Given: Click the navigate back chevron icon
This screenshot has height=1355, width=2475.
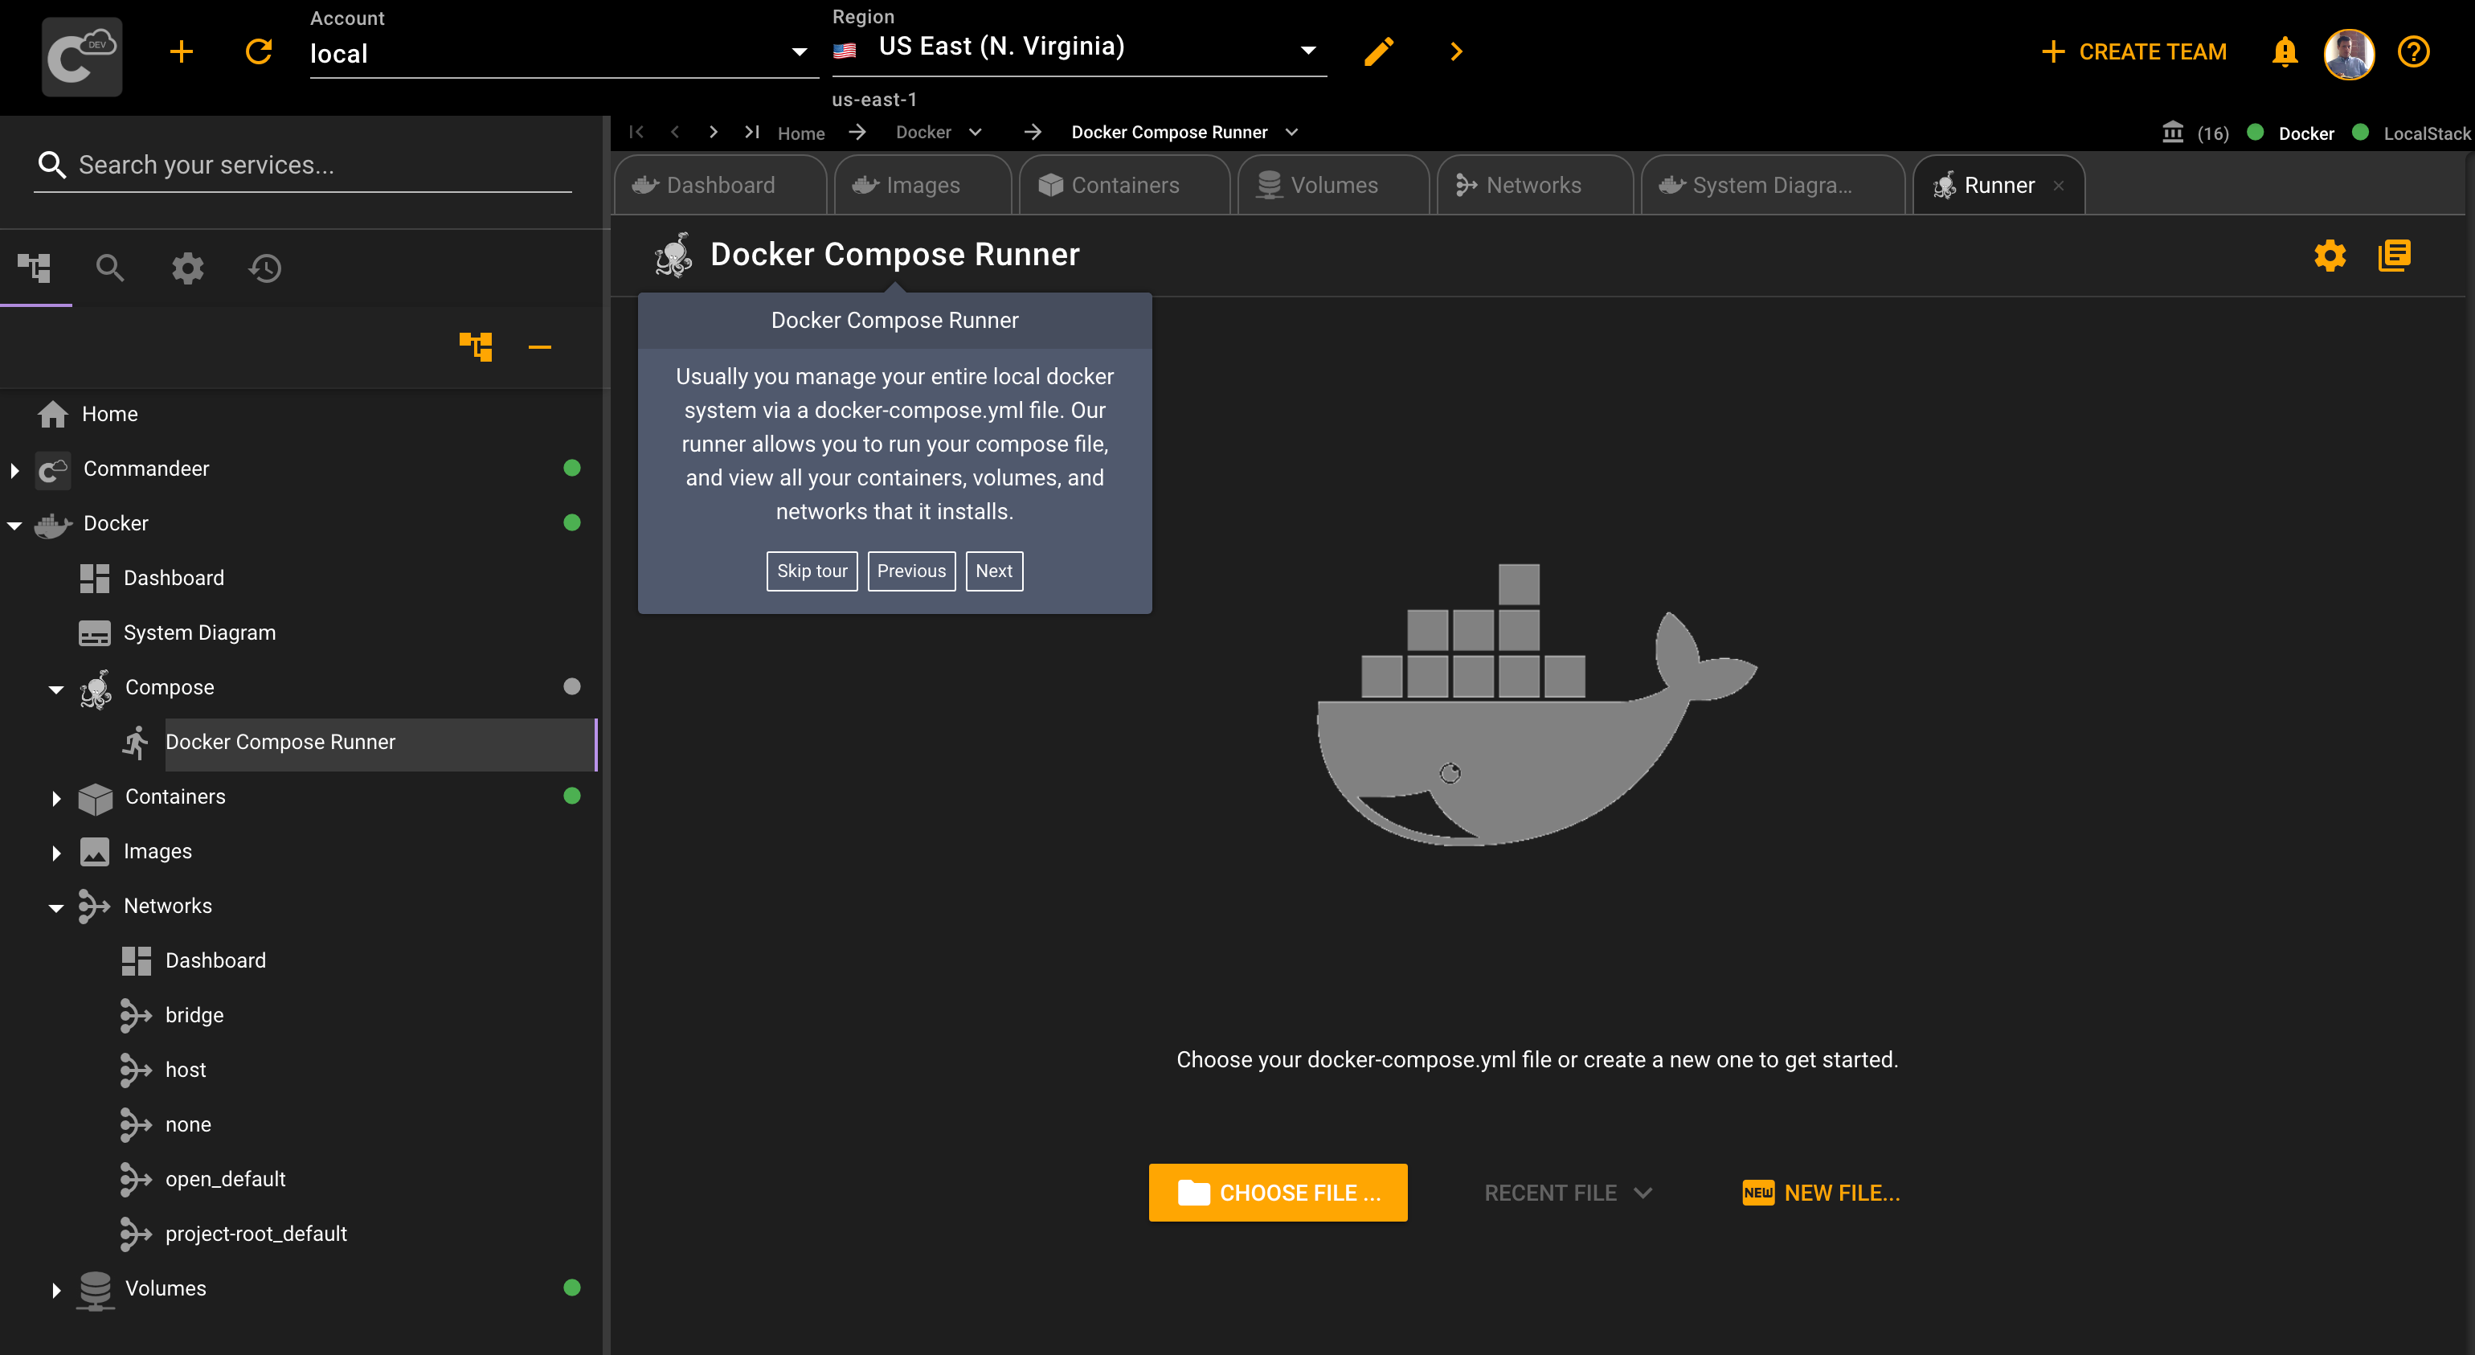Looking at the screenshot, I should coord(676,132).
